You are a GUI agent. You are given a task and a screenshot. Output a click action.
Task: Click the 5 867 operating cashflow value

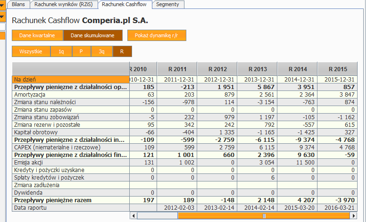tap(266, 87)
